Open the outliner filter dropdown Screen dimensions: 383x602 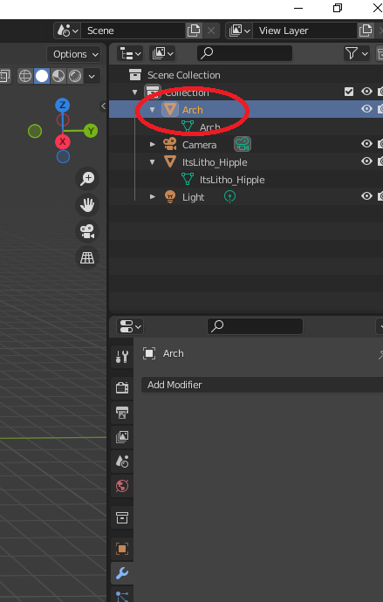pos(357,53)
